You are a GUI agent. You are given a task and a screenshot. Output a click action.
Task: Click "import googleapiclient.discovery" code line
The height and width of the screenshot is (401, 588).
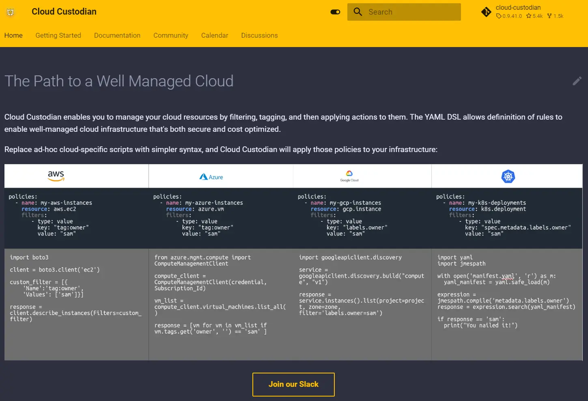click(351, 257)
